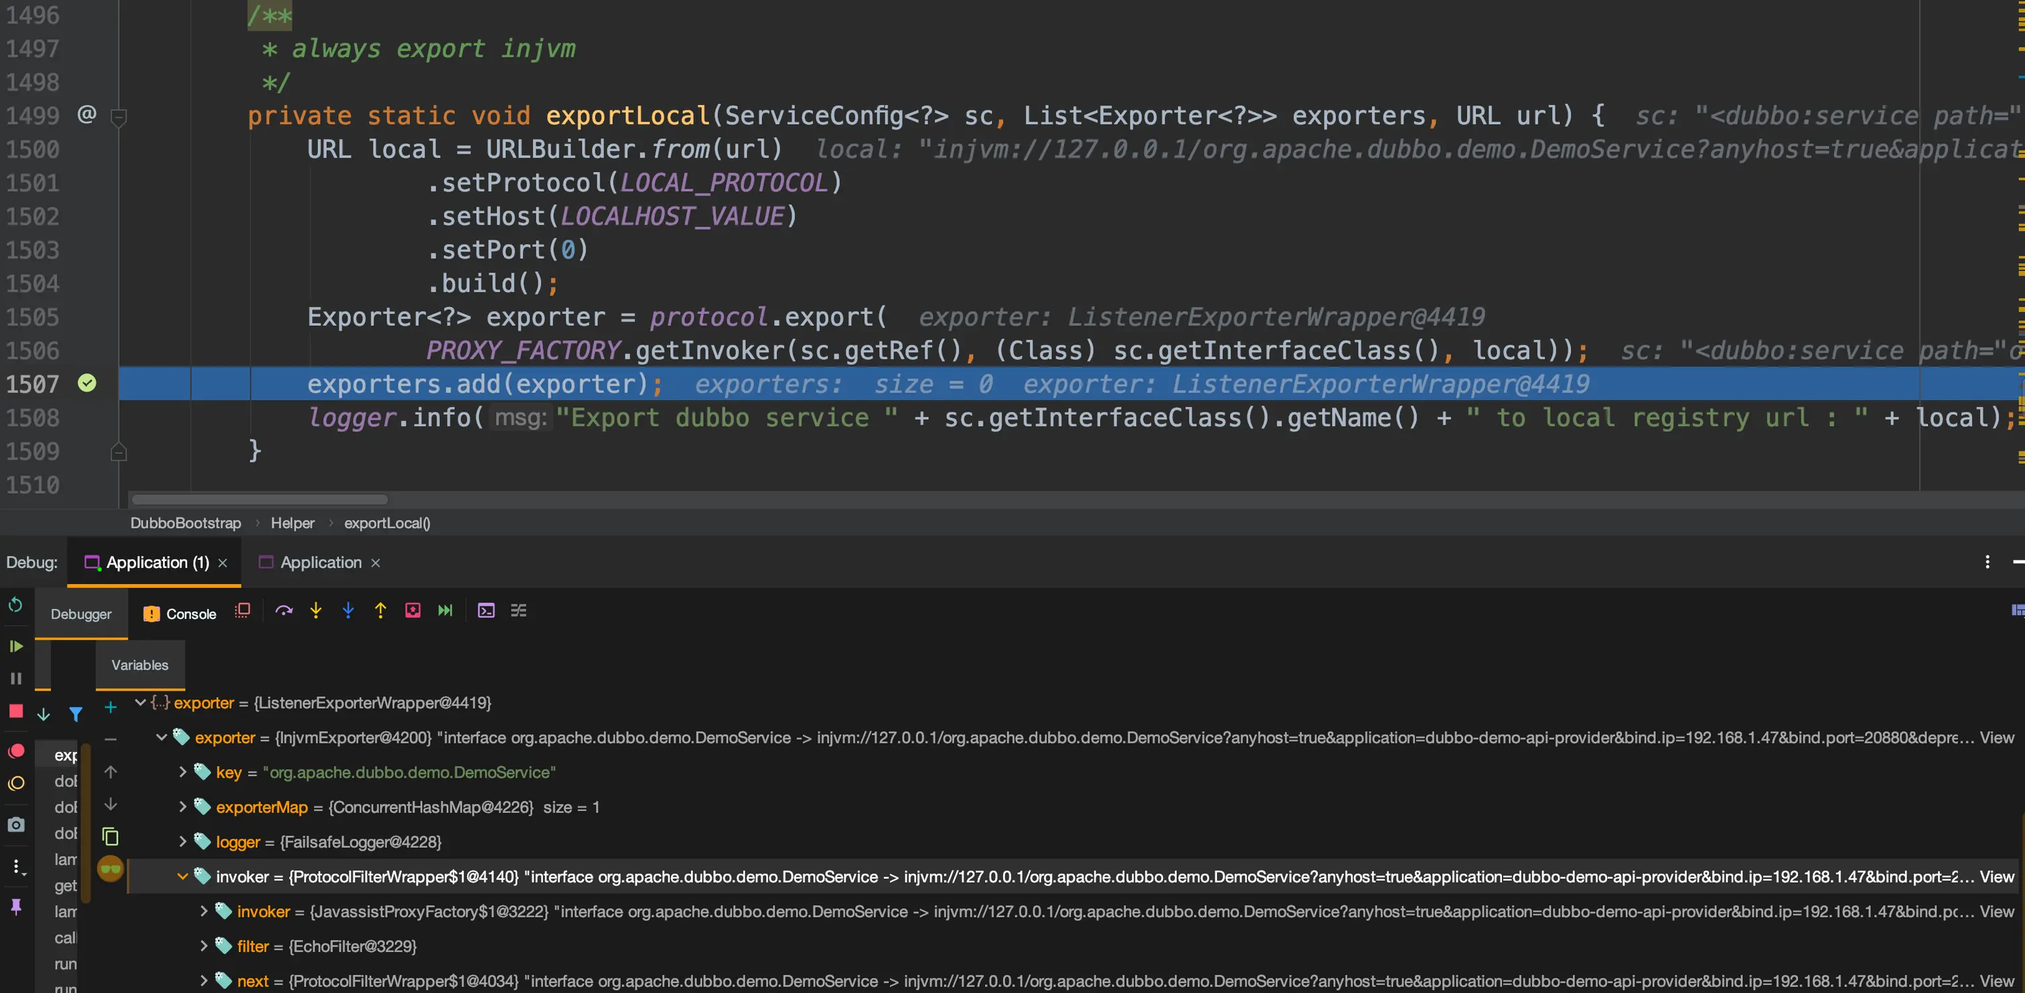
Task: Toggle the breakpoint on line 1507
Action: [x=87, y=383]
